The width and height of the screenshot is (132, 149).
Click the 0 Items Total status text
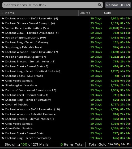click(x=72, y=144)
